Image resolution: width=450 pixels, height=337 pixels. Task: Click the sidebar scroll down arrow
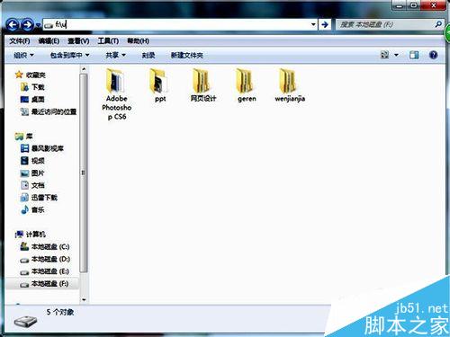click(x=84, y=299)
